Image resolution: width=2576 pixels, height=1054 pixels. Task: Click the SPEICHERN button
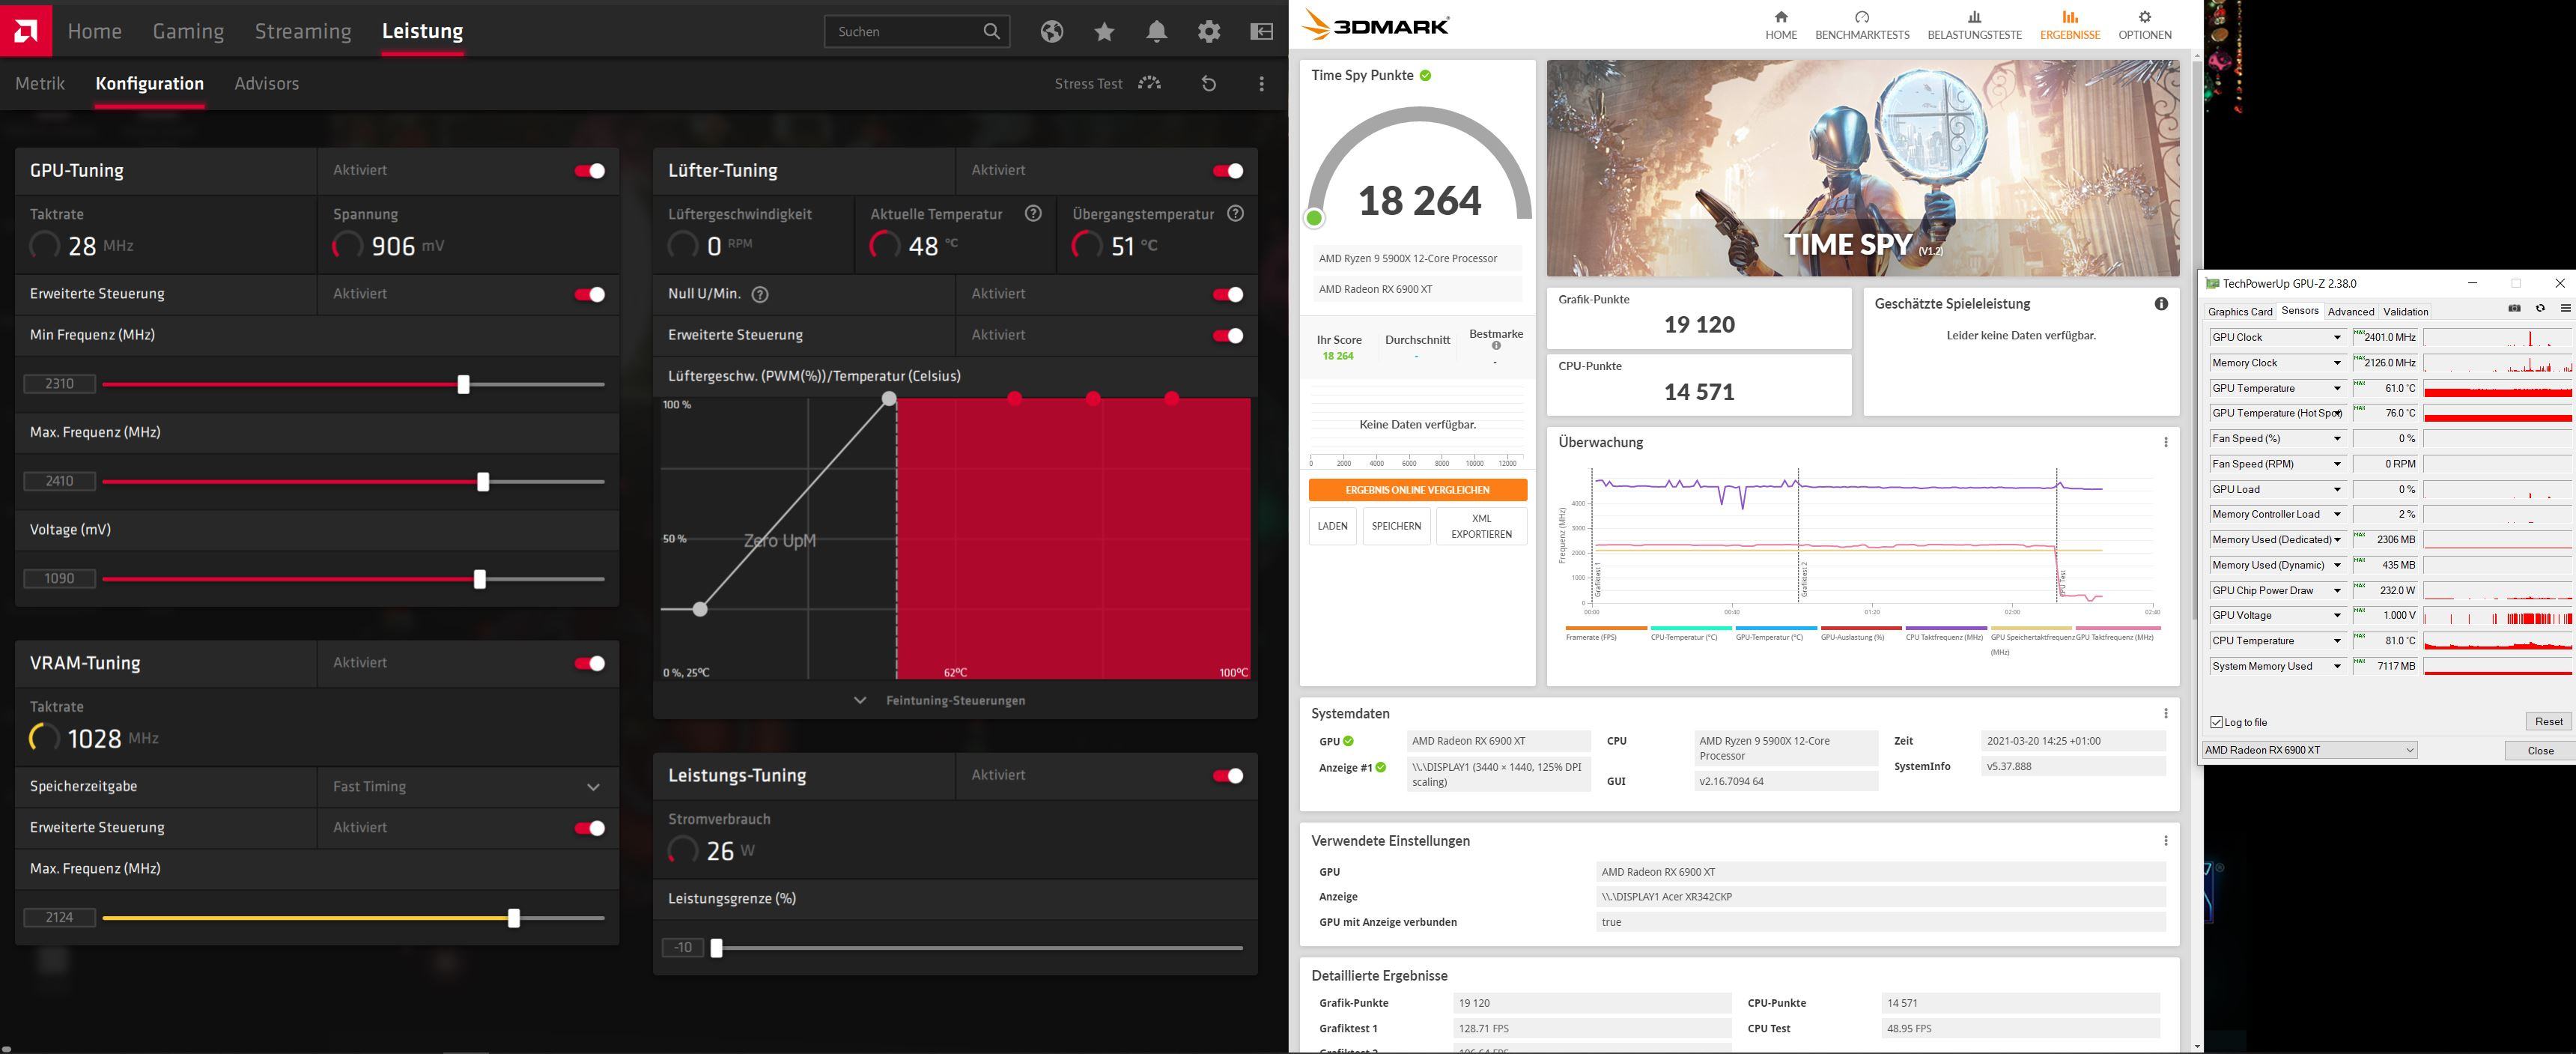coord(1396,526)
